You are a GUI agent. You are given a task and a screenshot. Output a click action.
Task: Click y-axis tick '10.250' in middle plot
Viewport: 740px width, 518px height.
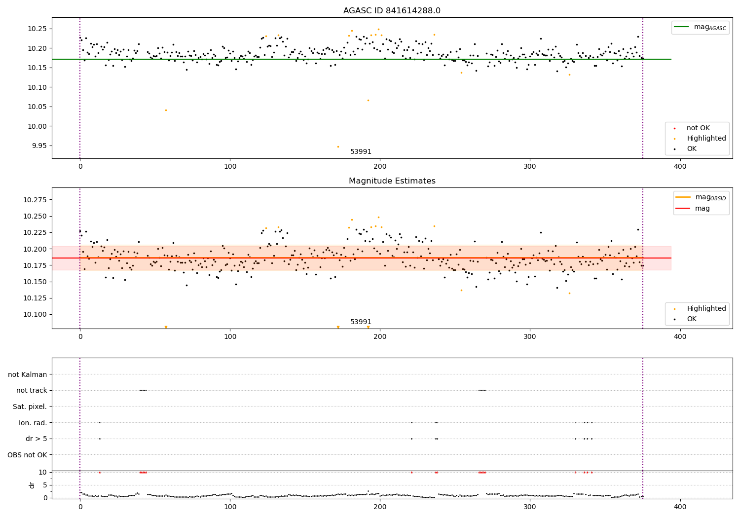pos(35,216)
